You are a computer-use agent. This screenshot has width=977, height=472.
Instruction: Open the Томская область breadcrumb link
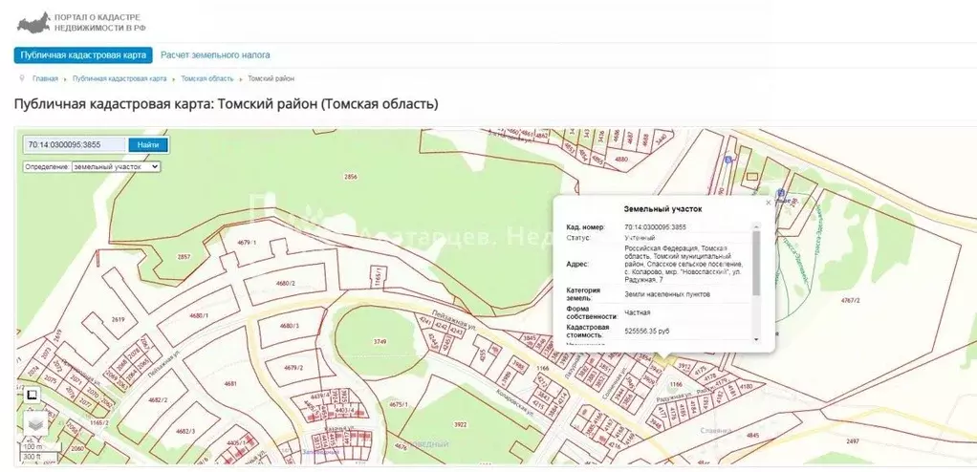(207, 79)
